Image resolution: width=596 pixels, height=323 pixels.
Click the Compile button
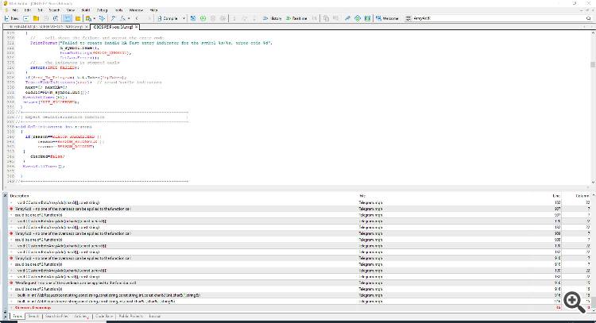(x=168, y=18)
